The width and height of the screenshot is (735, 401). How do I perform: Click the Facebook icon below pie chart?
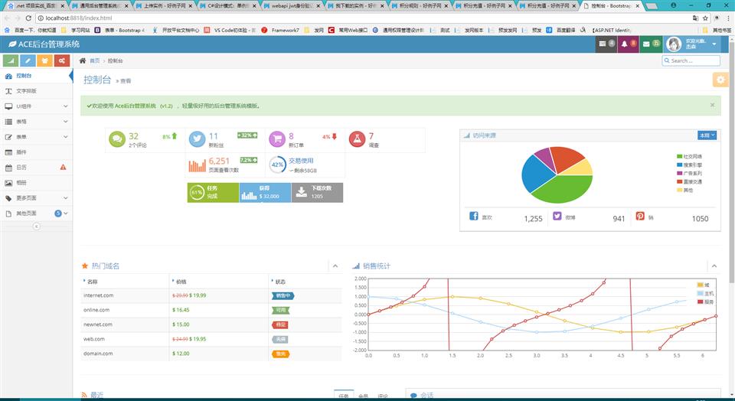(473, 217)
